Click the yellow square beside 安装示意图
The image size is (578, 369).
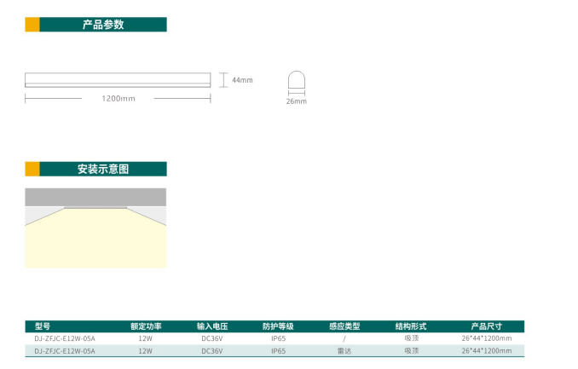pos(32,169)
